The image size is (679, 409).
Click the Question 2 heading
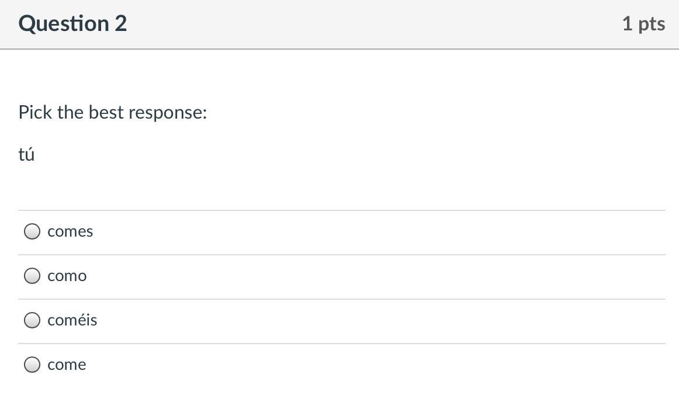[x=72, y=23]
